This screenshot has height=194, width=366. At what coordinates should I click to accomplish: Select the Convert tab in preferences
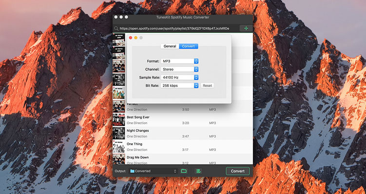pos(189,46)
